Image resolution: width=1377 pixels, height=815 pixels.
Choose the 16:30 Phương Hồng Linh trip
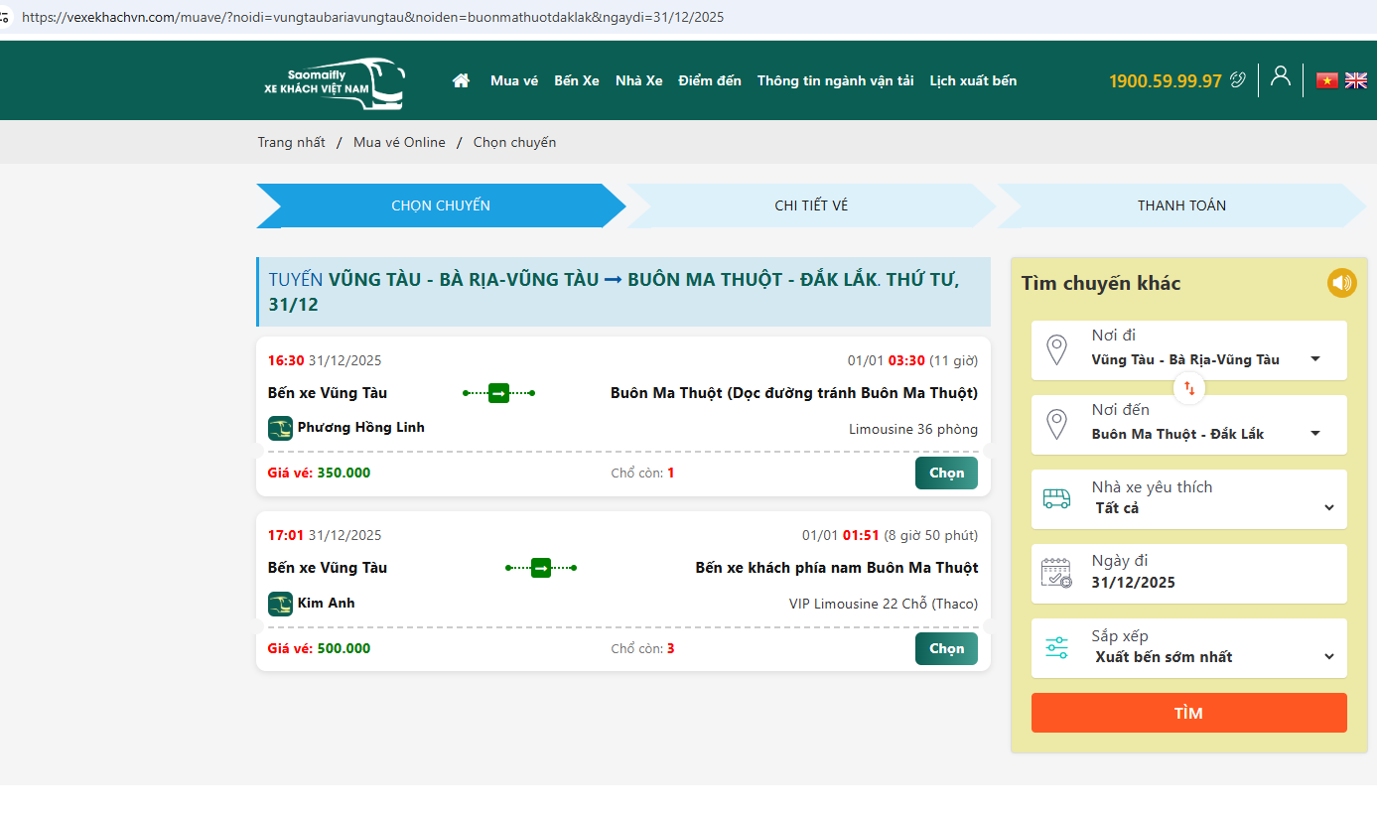pyautogui.click(x=945, y=474)
